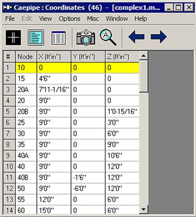196x217 pixels.
Task: Open the Help menu
Action: (141, 19)
